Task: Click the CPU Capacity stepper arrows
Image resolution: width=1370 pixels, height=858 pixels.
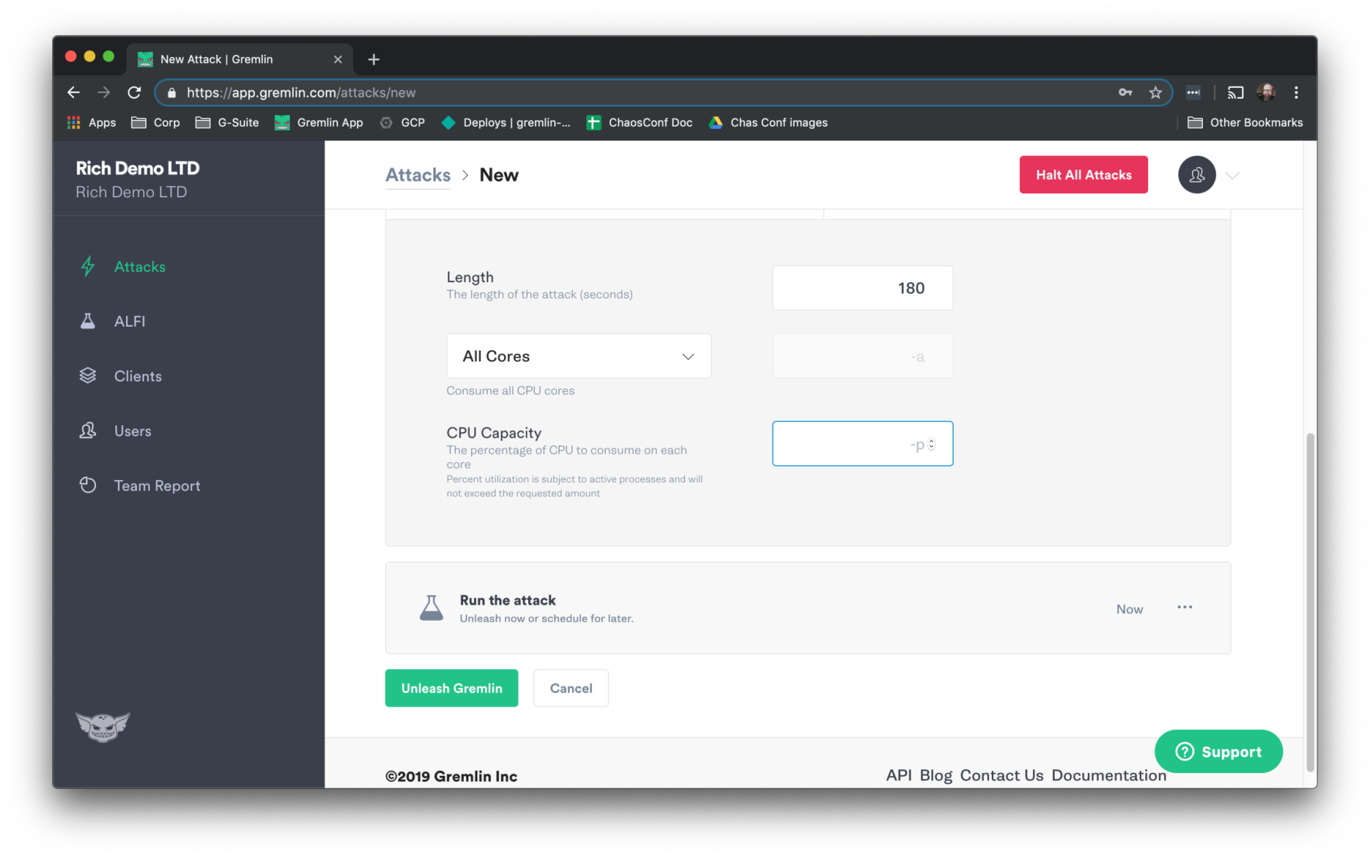Action: [931, 444]
